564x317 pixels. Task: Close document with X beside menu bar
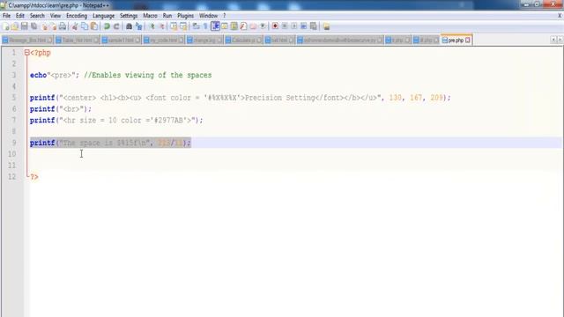click(x=560, y=16)
